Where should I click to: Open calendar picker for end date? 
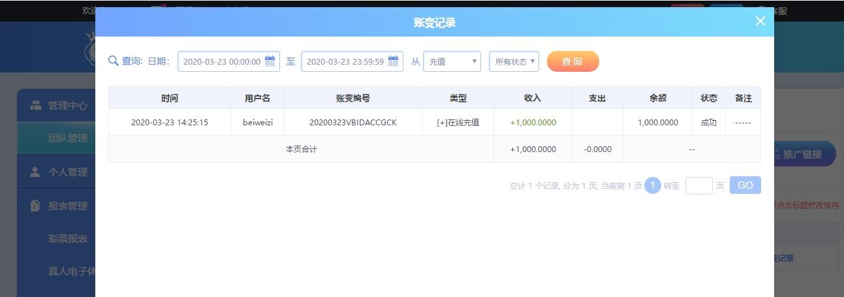coord(393,61)
